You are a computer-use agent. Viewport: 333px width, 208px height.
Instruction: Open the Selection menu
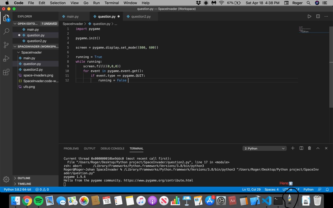click(58, 3)
